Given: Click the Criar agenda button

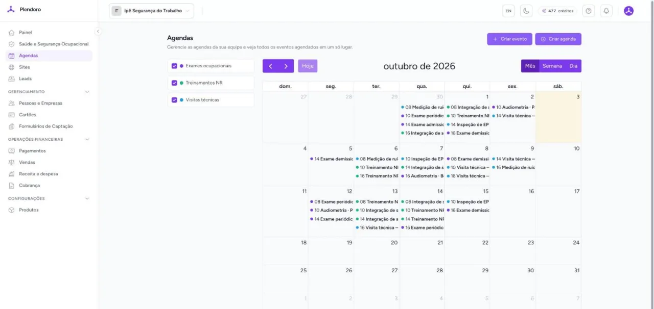Looking at the screenshot, I should coord(558,39).
